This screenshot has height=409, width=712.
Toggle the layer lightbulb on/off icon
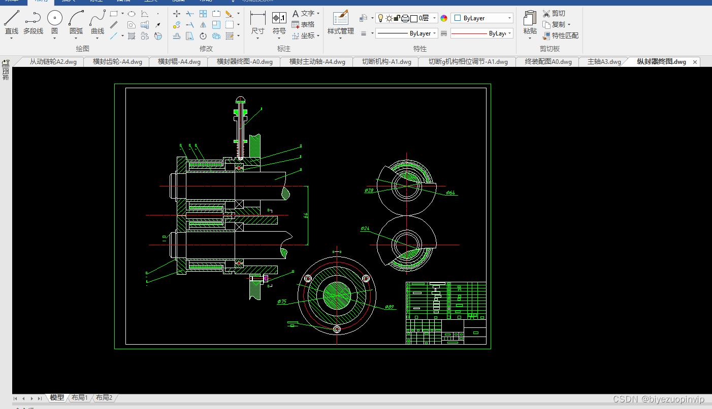pyautogui.click(x=380, y=18)
